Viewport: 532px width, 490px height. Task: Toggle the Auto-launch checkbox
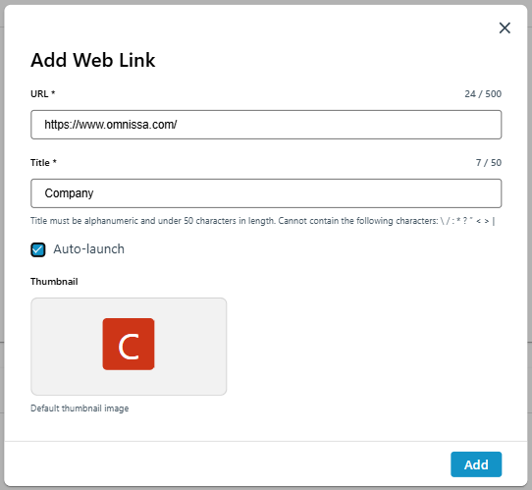click(x=38, y=249)
